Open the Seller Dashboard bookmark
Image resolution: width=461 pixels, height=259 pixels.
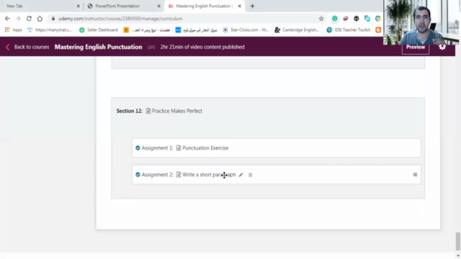(99, 29)
